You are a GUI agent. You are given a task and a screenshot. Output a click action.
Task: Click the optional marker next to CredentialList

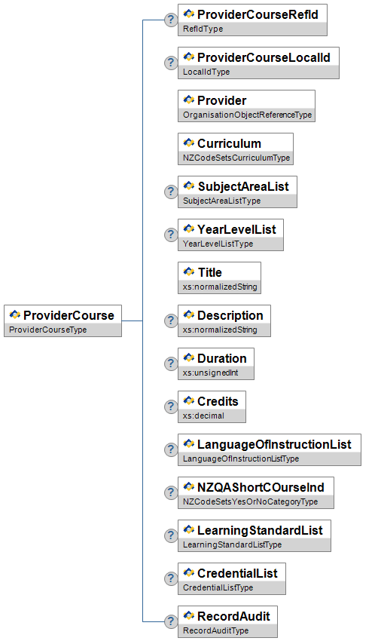pyautogui.click(x=171, y=578)
